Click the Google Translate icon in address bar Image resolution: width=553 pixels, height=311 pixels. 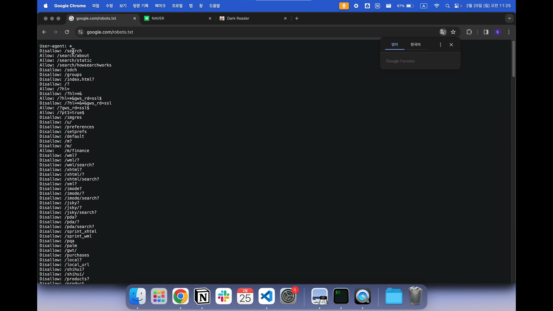[443, 32]
